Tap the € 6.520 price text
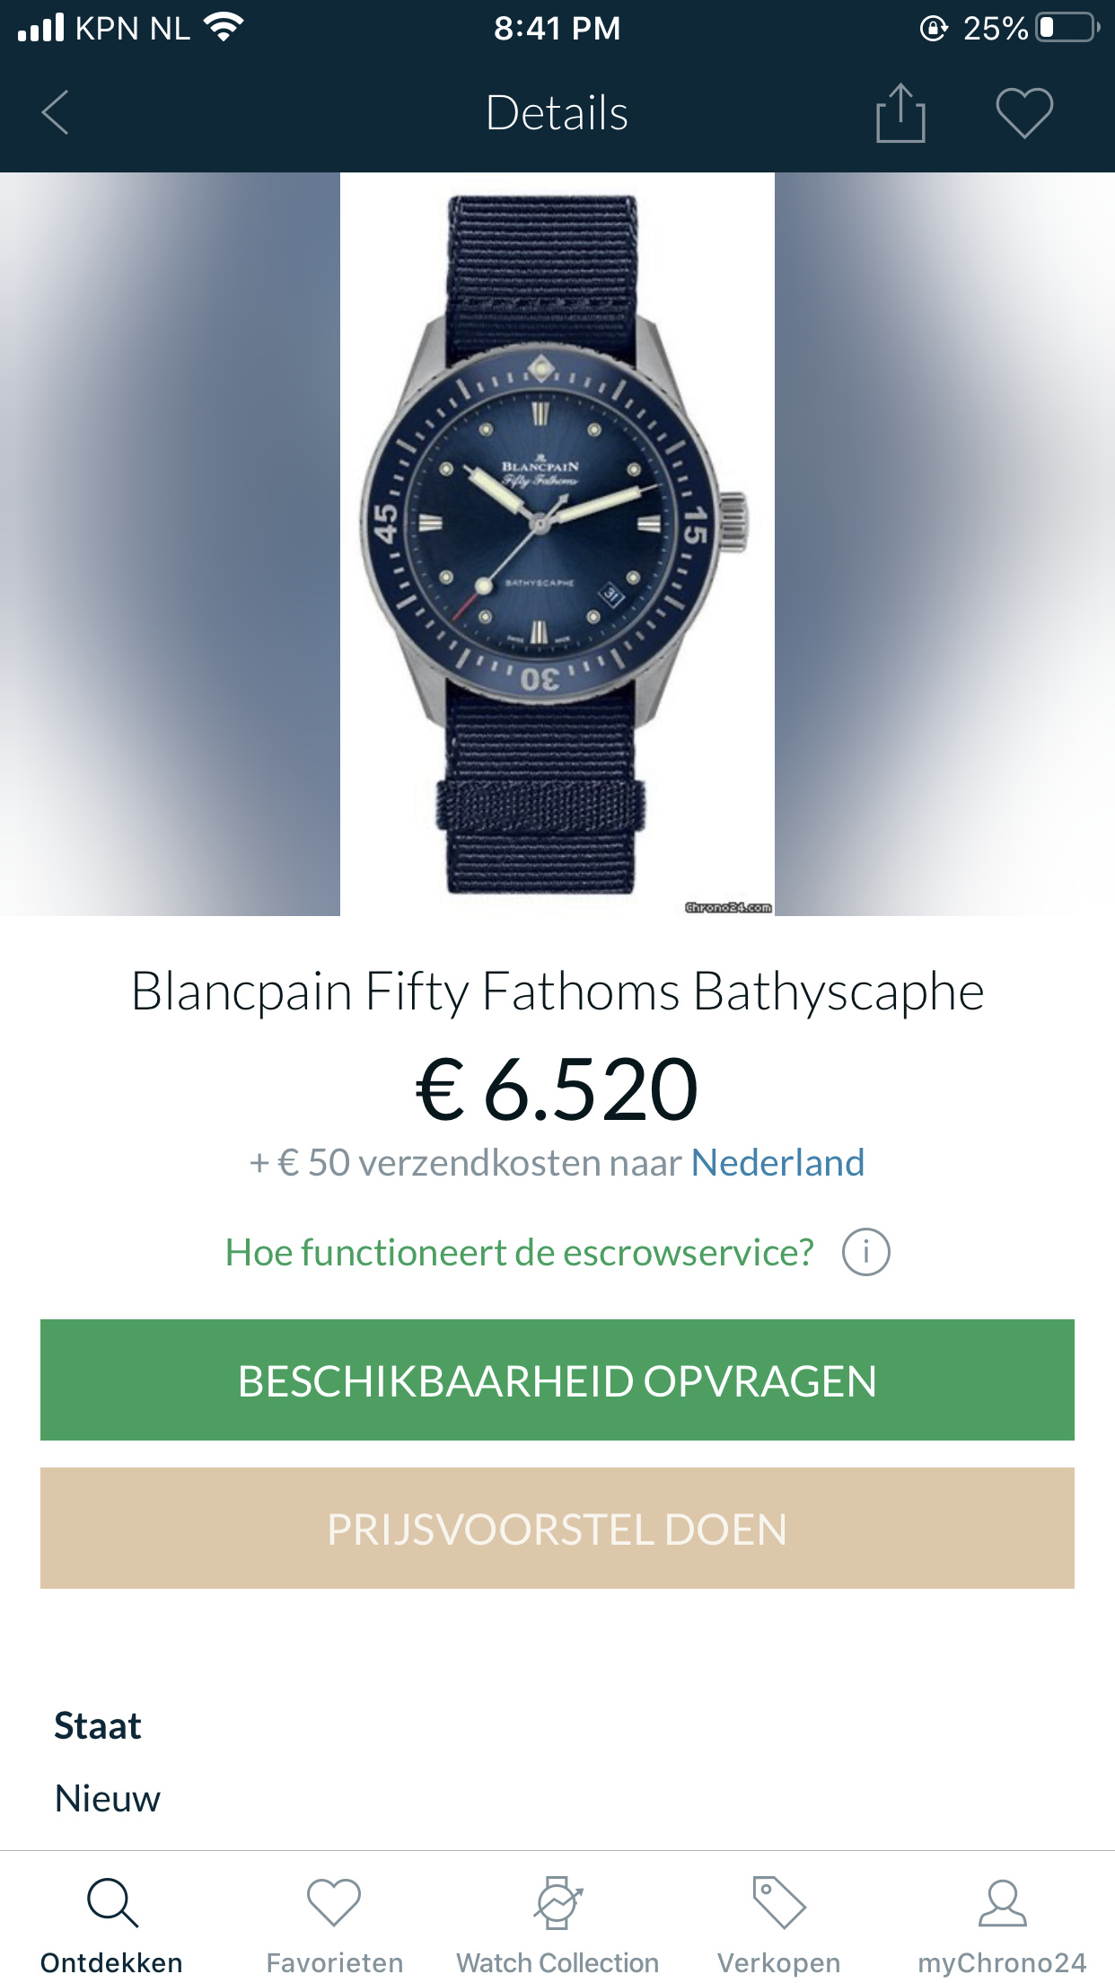The image size is (1115, 1983). (557, 1089)
